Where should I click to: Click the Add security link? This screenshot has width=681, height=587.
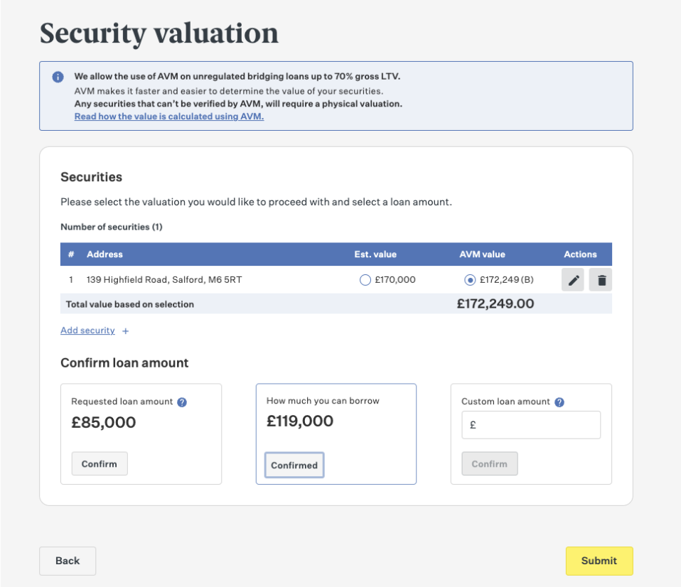(87, 330)
